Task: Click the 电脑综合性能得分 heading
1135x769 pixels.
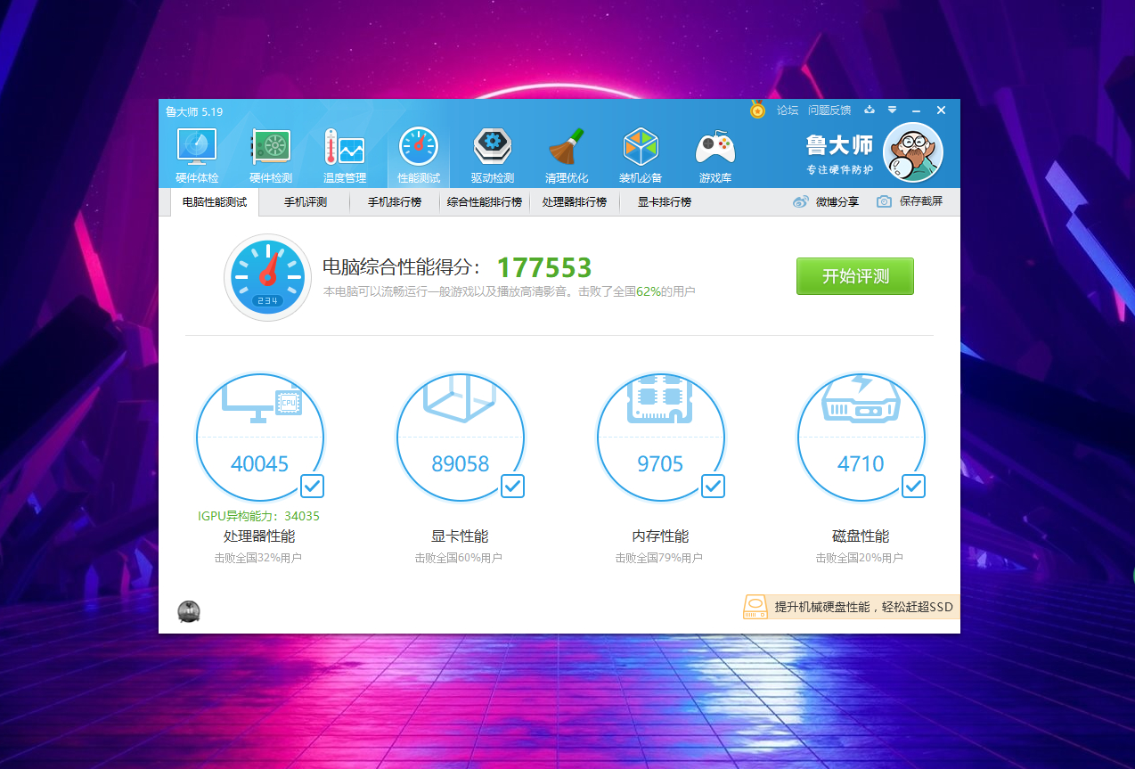Action: (x=402, y=267)
